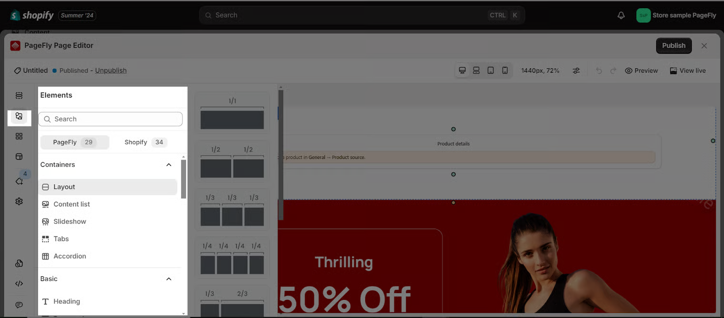Open the code editor icon in sidebar
The height and width of the screenshot is (318, 724).
click(x=19, y=284)
